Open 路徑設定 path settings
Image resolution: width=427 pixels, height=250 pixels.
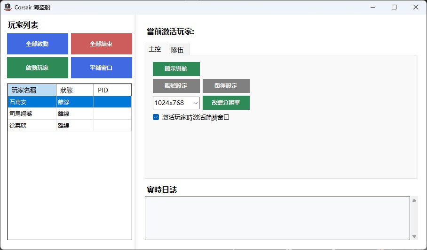click(226, 86)
